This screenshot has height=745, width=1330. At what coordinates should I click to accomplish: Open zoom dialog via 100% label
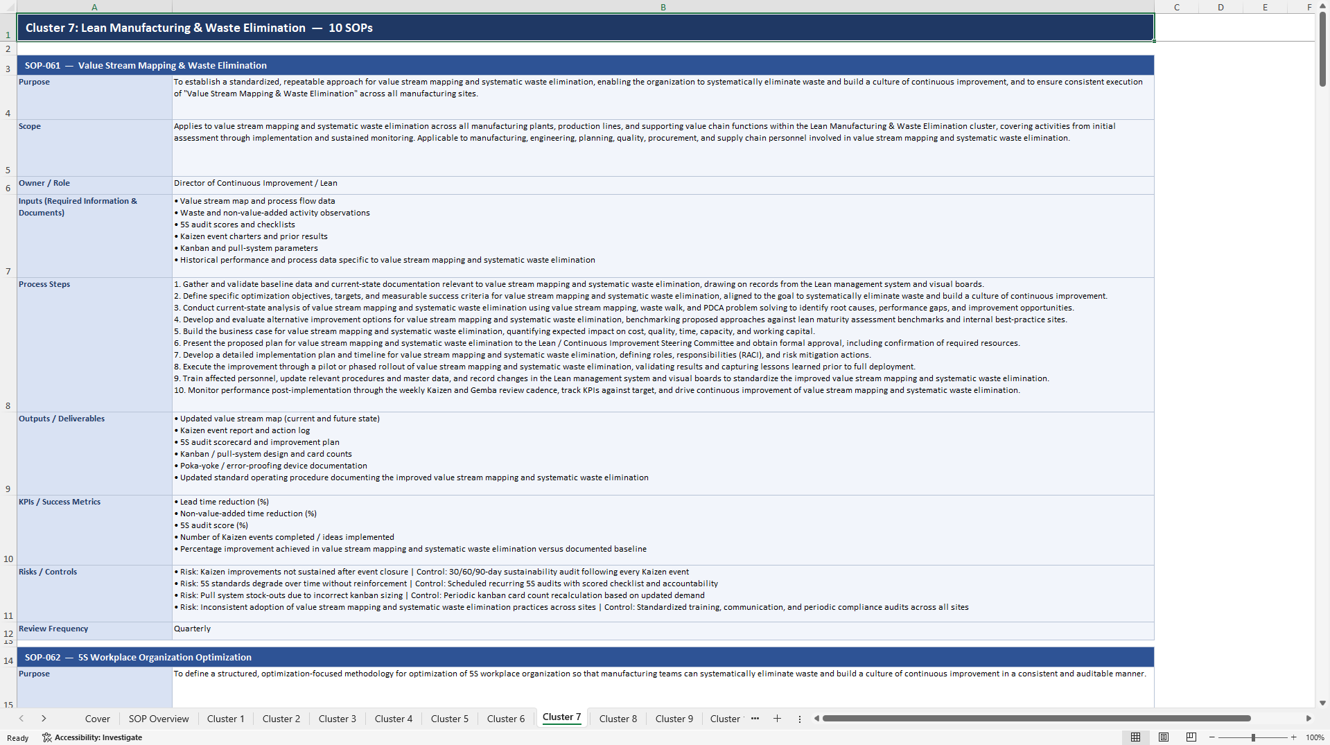1315,737
